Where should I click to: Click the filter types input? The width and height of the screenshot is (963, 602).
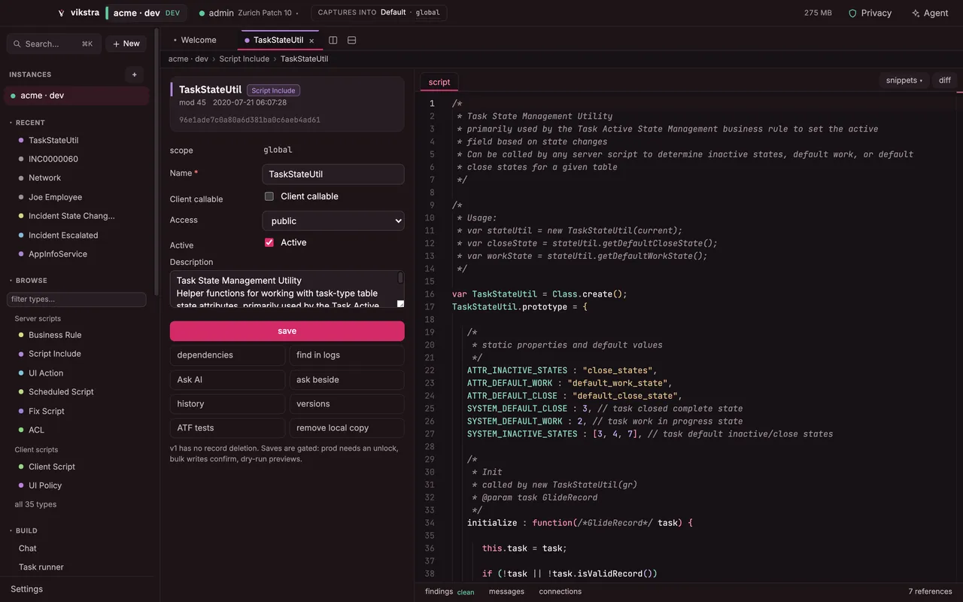[77, 299]
